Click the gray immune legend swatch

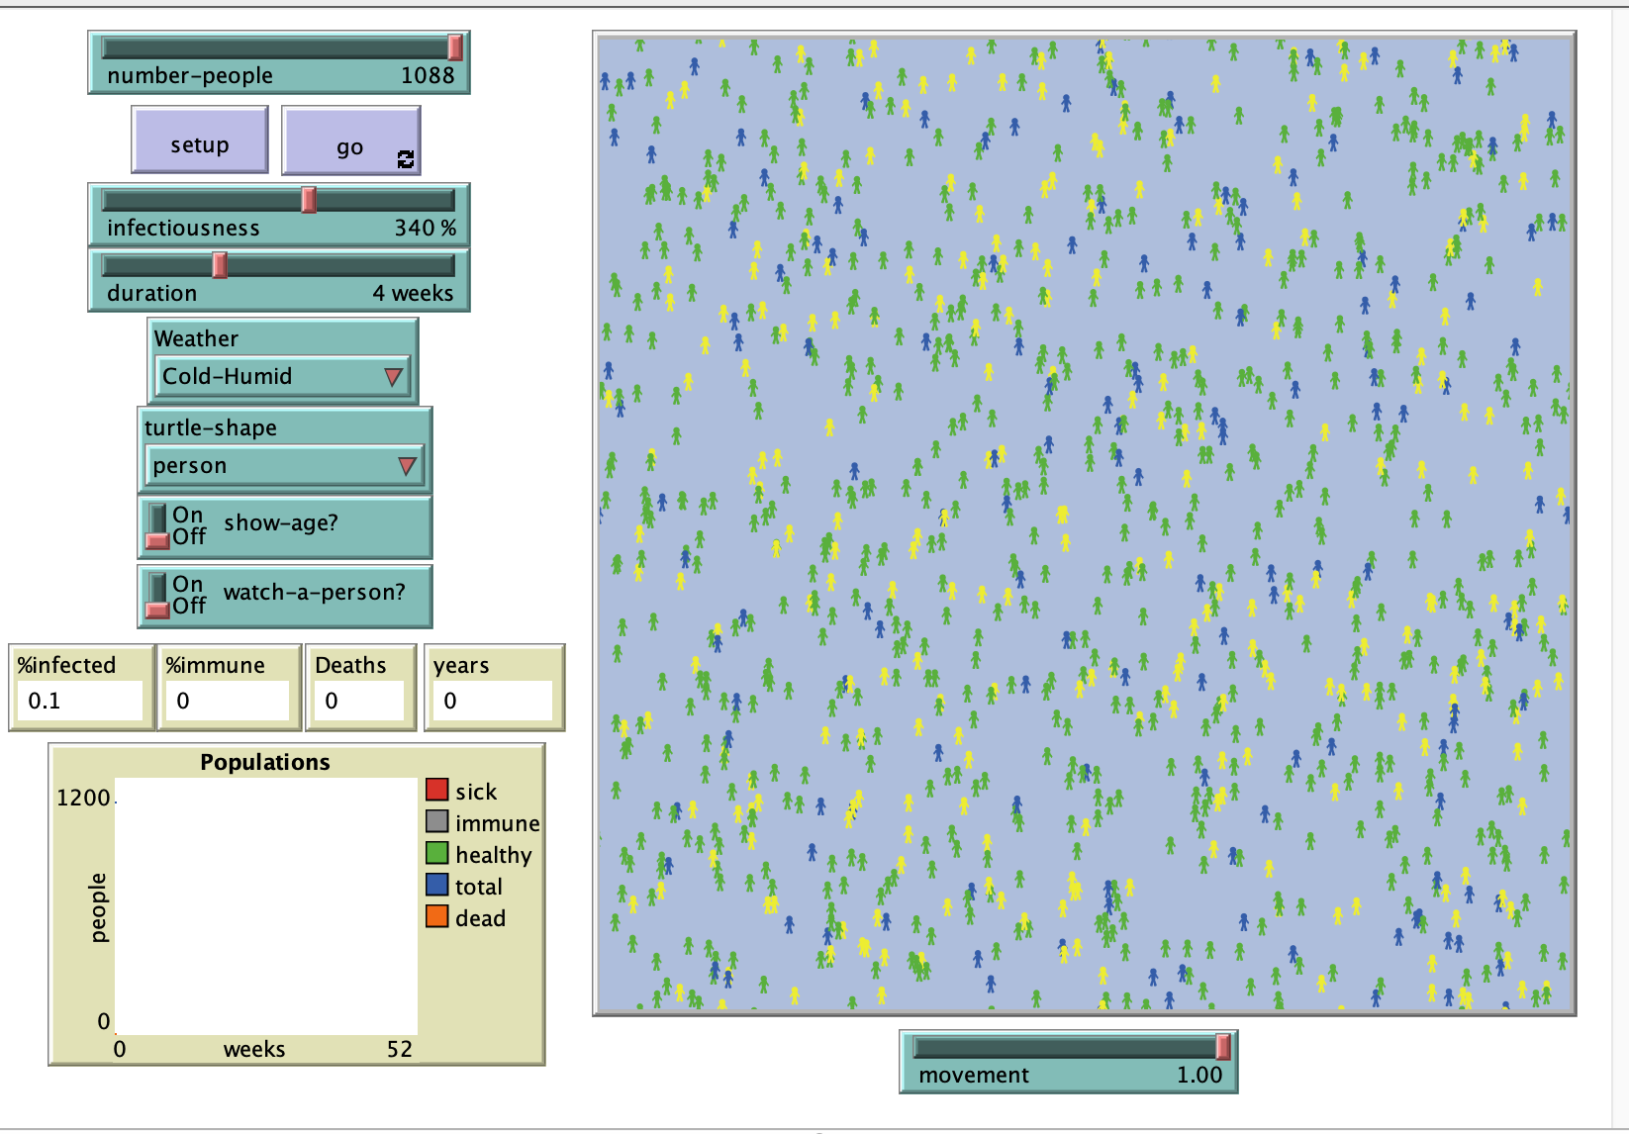tap(435, 822)
